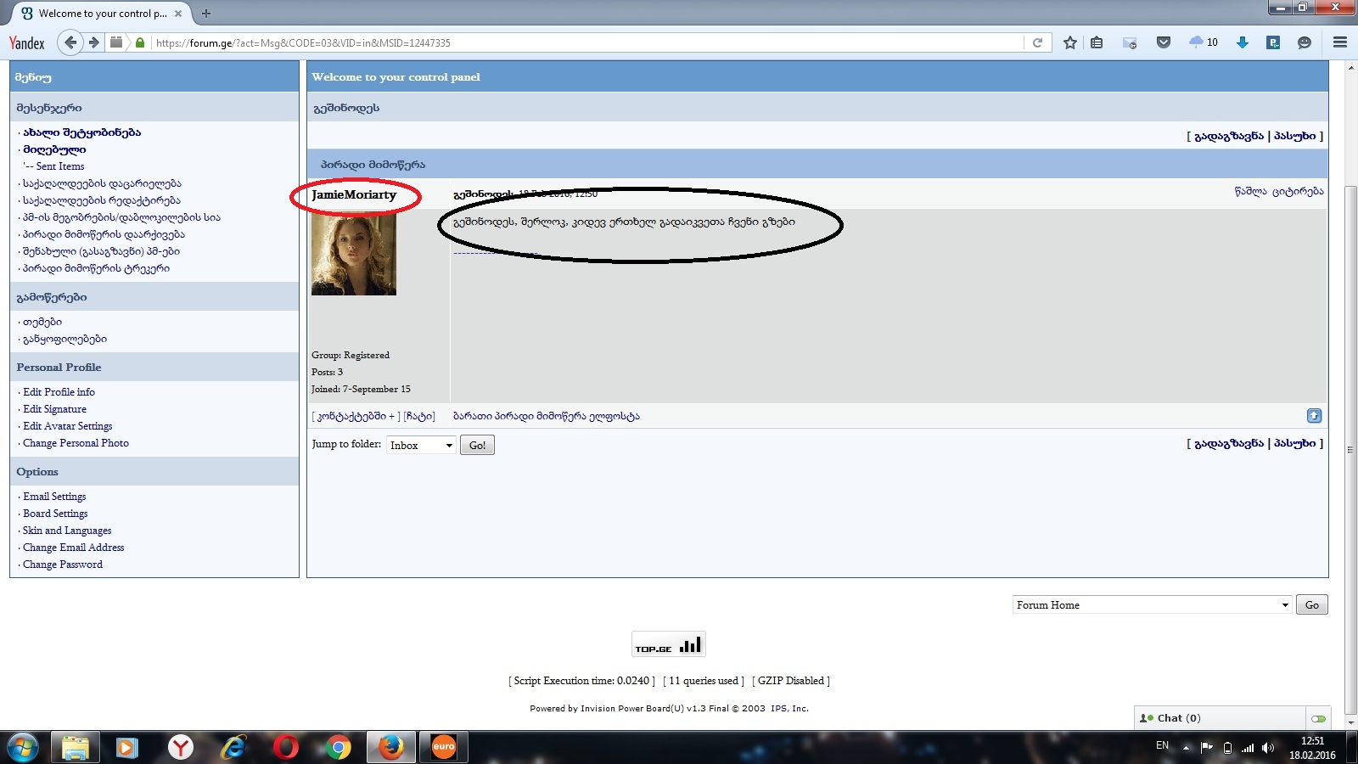This screenshot has width=1358, height=764.
Task: Click the weather cloud icon showing 10
Action: [1204, 42]
